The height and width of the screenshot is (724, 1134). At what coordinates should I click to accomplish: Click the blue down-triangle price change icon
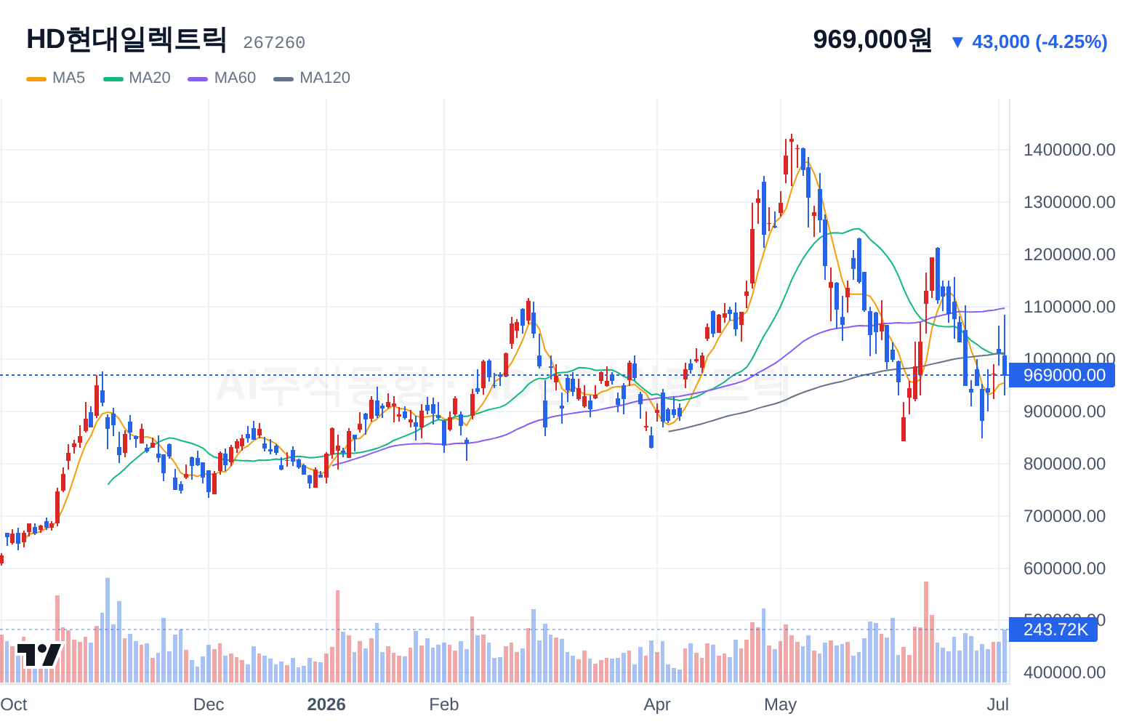pyautogui.click(x=957, y=42)
